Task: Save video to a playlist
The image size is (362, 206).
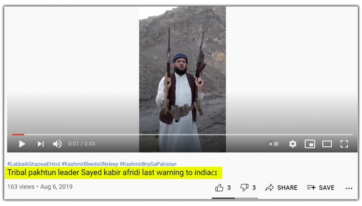Action: click(321, 188)
